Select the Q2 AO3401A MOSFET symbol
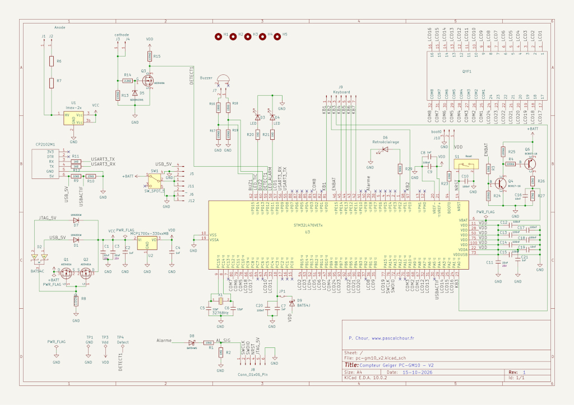This screenshot has height=405, width=574. 86,272
